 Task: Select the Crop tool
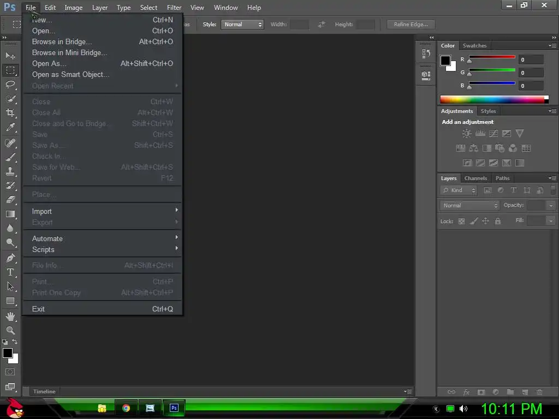point(10,113)
